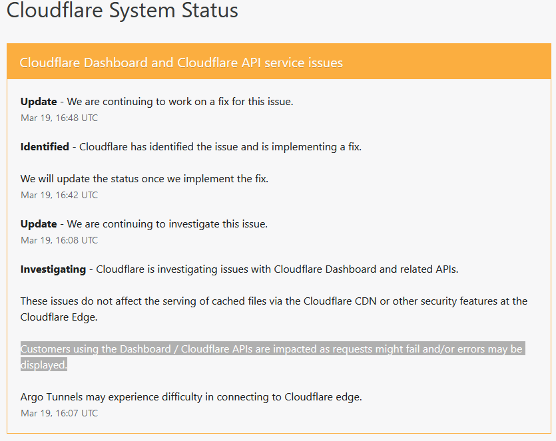Click the Mar 19, 16:08 UTC timestamp

(x=59, y=241)
